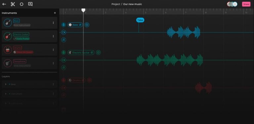Open Drums track settings hexagon icon
The width and height of the screenshot is (254, 124).
[x=89, y=80]
